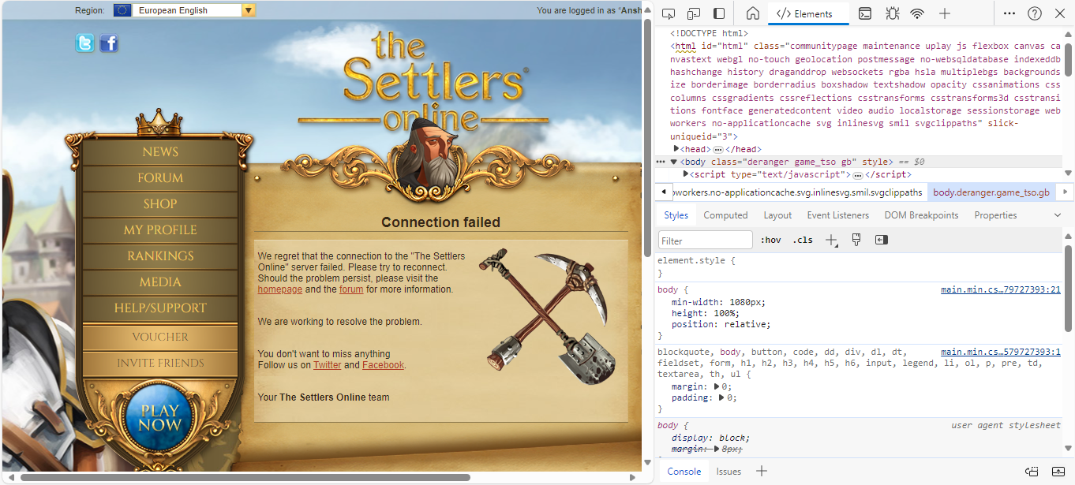This screenshot has width=1075, height=485.
Task: Close the DevTools panel
Action: [1060, 13]
